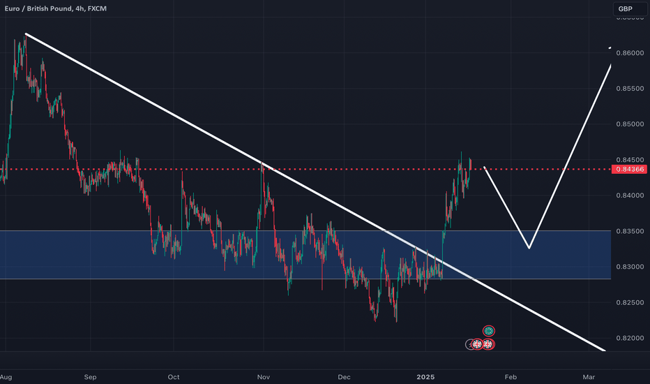Open the GBP currency selector
The height and width of the screenshot is (384, 650).
(630, 8)
